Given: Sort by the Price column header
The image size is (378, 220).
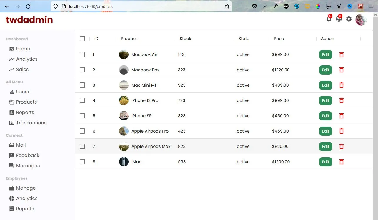Looking at the screenshot, I should tap(279, 39).
